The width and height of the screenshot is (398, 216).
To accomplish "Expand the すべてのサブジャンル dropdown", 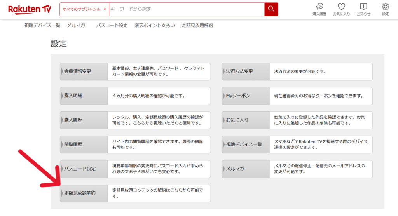I will point(84,9).
